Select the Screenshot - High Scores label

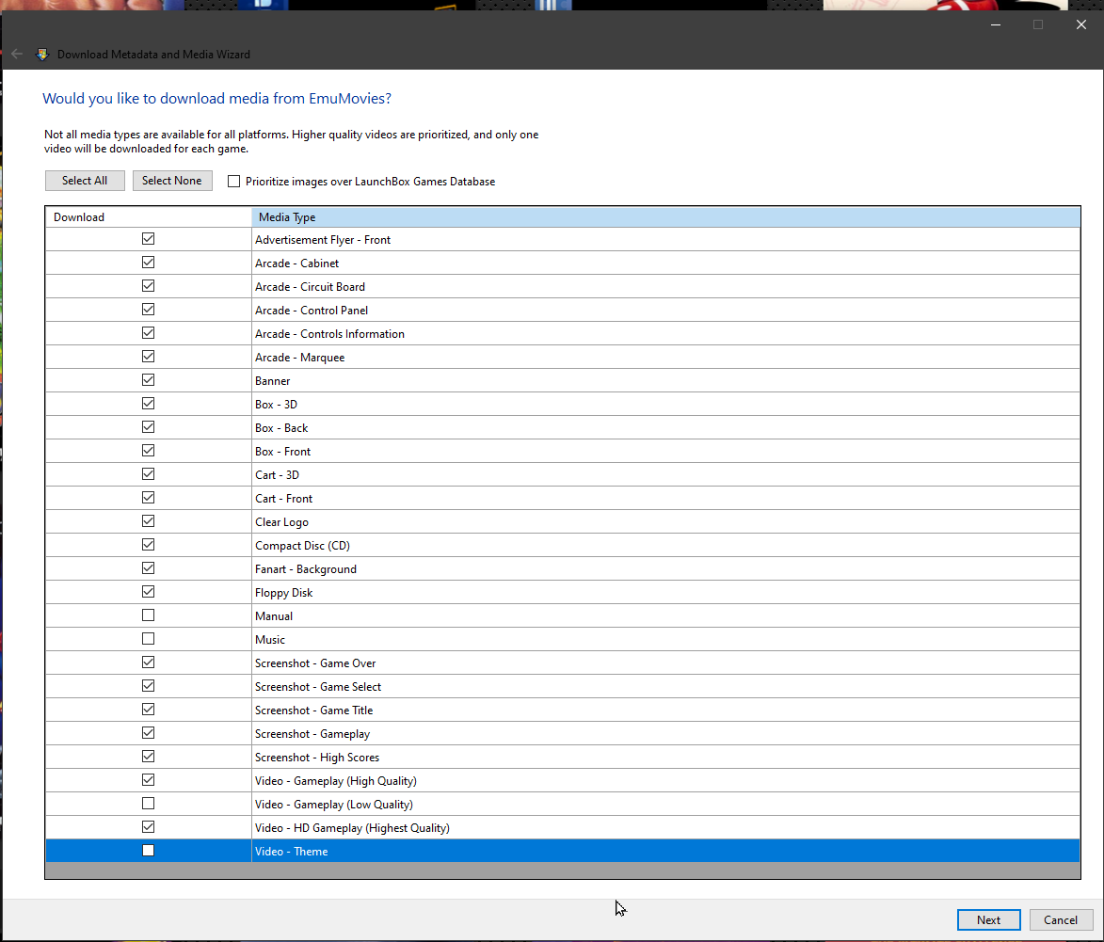(x=317, y=758)
